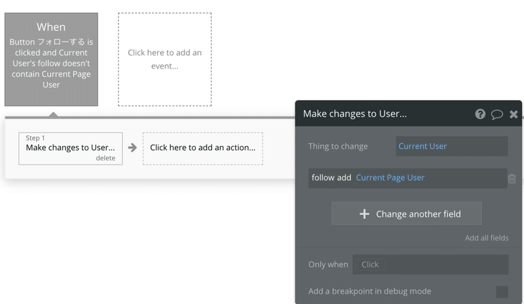Click here to add an action
524x304 pixels.
(x=203, y=149)
